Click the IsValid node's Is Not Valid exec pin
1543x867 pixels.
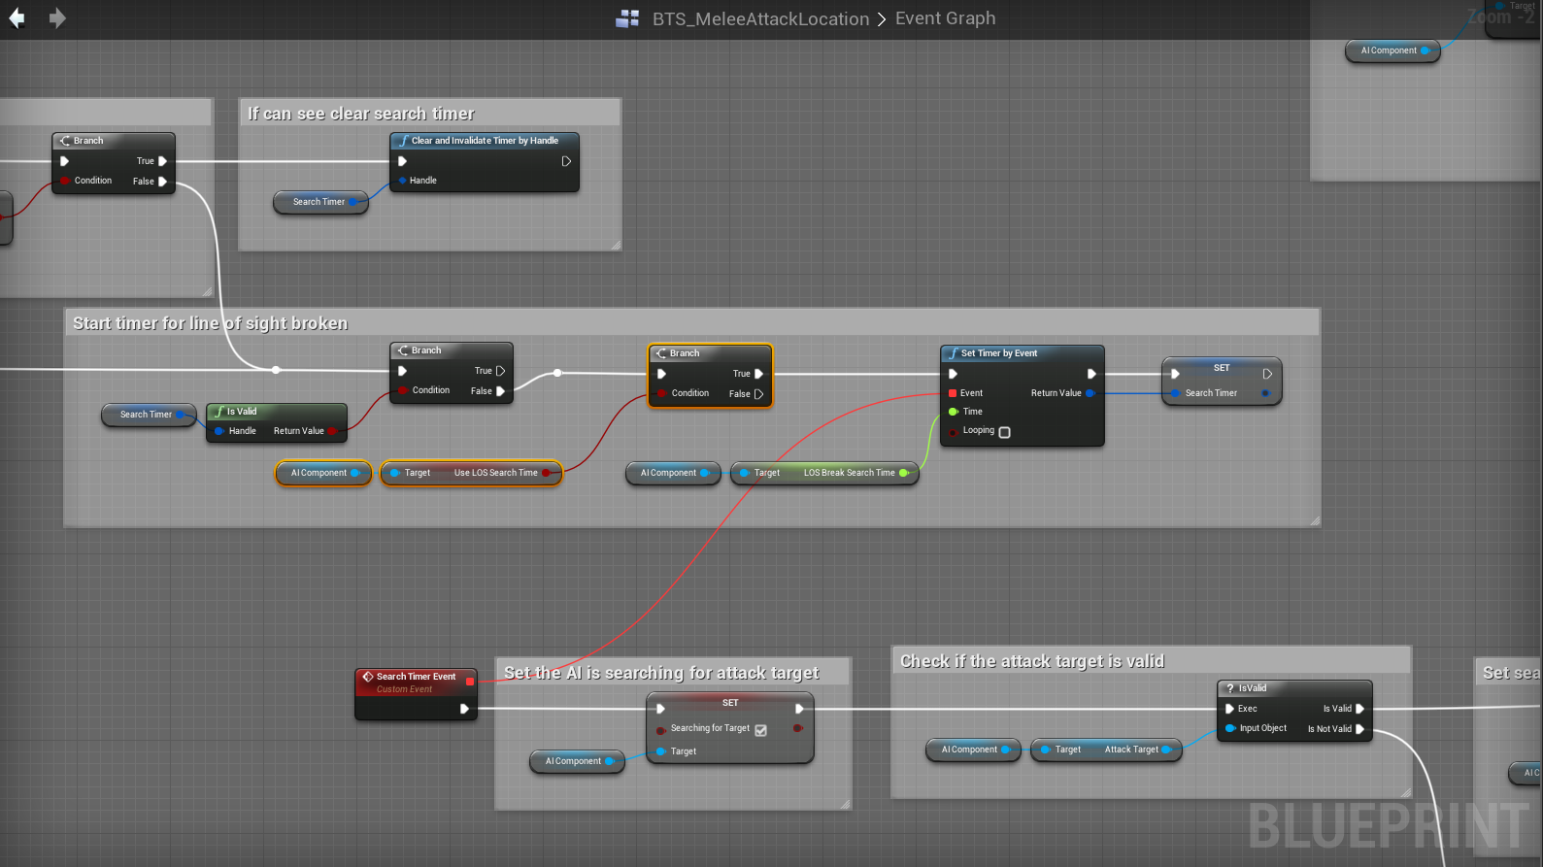pyautogui.click(x=1359, y=729)
